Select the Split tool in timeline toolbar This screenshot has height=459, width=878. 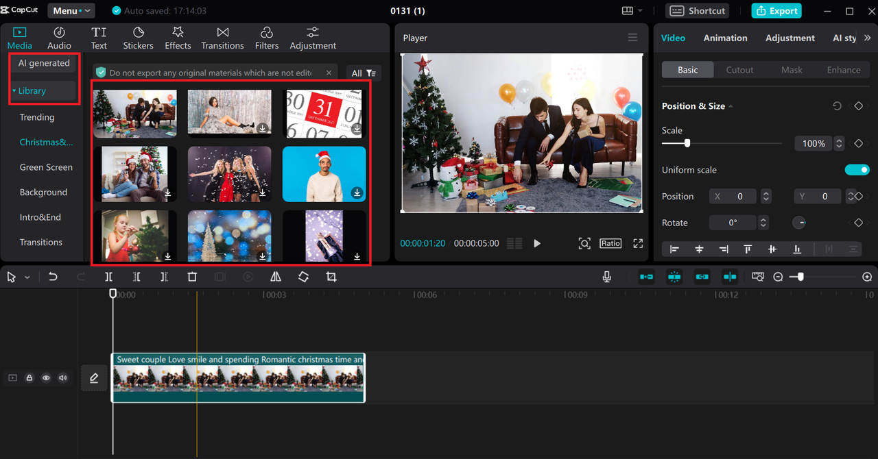coord(109,277)
